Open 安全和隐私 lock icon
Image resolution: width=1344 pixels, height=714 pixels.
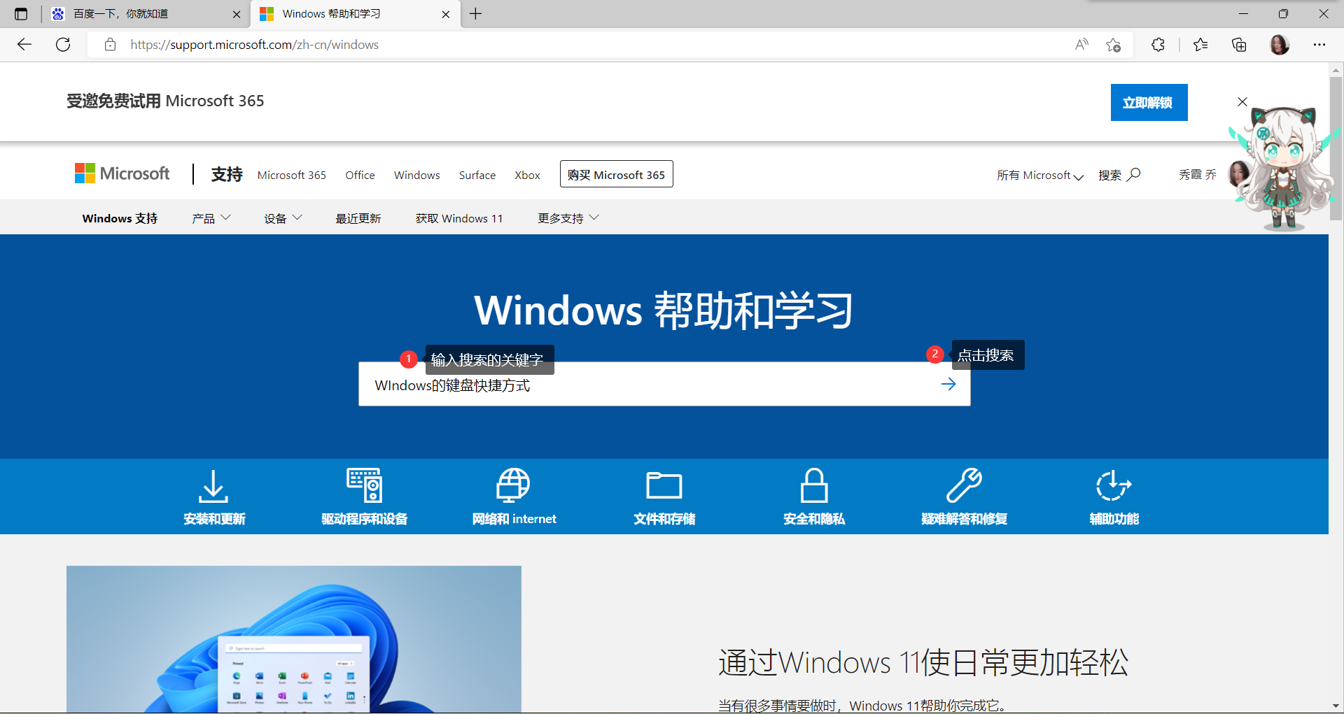click(814, 485)
